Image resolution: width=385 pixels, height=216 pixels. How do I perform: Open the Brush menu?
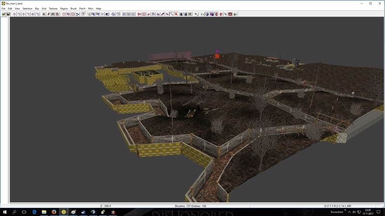click(74, 9)
